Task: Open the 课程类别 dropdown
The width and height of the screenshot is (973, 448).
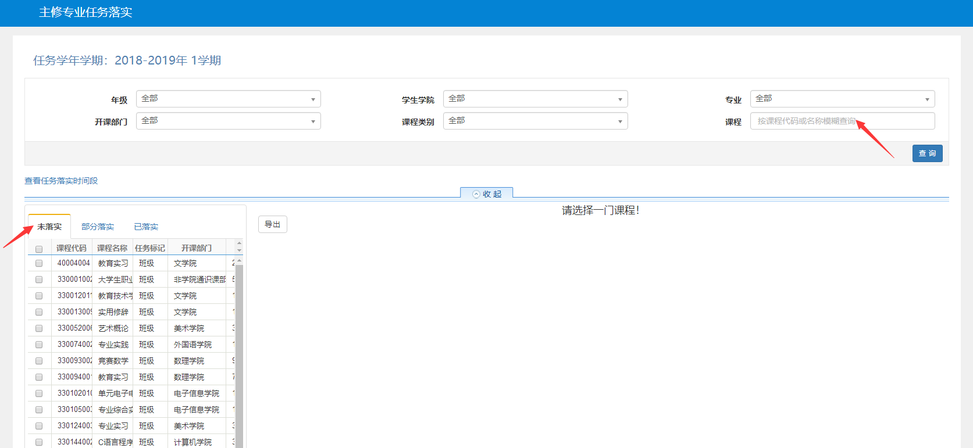Action: point(535,121)
